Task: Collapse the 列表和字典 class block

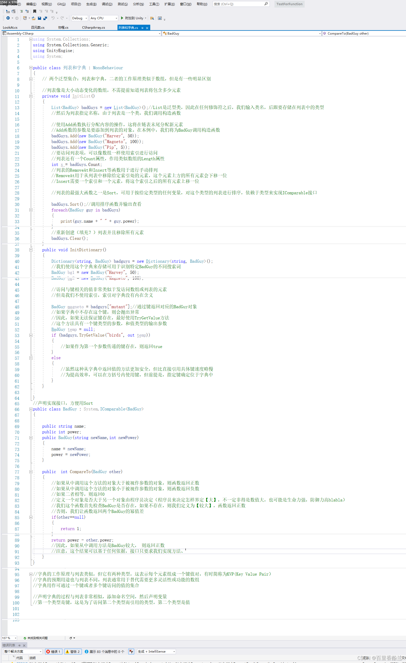Action: tap(31, 68)
